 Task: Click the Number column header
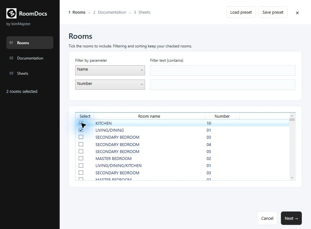point(222,116)
